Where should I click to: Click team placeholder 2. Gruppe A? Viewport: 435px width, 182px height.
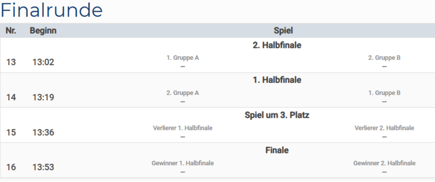[183, 93]
